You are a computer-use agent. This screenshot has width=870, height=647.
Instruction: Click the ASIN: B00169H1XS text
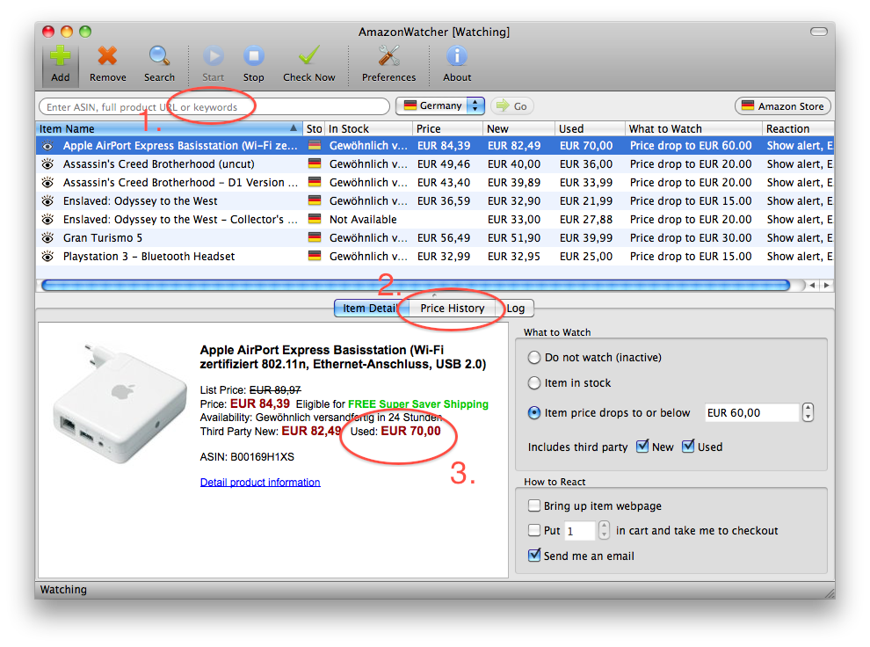(x=247, y=456)
